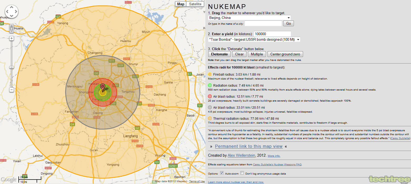The width and height of the screenshot is (411, 184).
Task: Click the Baodi label on the map
Action: coord(191,115)
